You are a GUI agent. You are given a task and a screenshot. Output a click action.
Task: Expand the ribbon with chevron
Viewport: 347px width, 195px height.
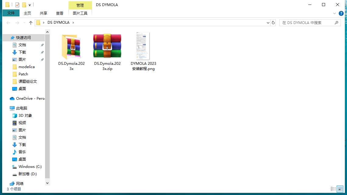(334, 13)
